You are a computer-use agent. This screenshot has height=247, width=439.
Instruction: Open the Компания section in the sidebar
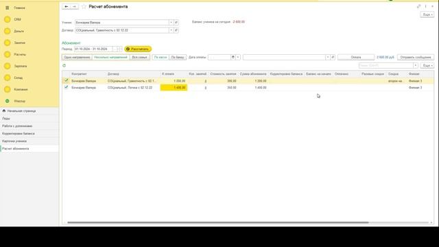(21, 89)
